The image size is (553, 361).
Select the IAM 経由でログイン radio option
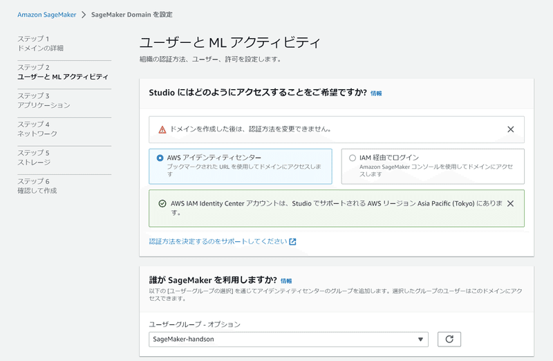click(x=353, y=158)
